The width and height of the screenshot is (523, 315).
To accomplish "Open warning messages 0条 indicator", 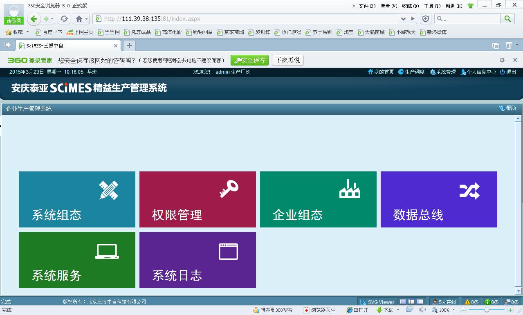I will (471, 302).
